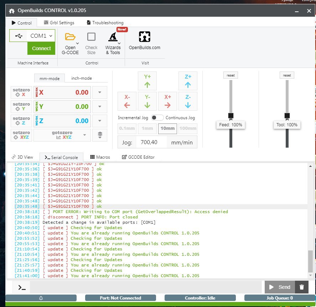This screenshot has height=307, width=316.
Task: Click Job Queue: 0 status
Action: point(280,298)
